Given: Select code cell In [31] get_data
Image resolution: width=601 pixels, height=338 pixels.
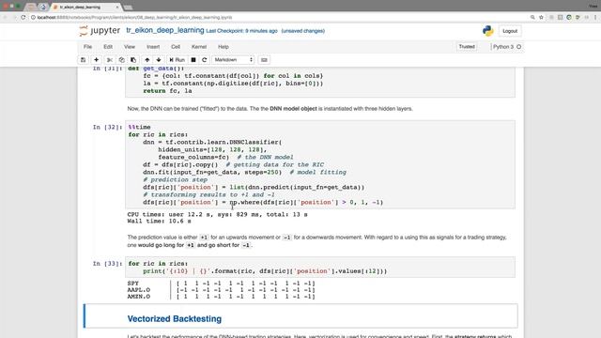Looking at the screenshot, I should (320, 82).
